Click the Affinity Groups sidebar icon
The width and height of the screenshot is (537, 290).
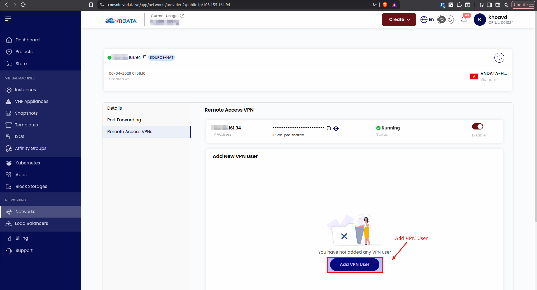(x=9, y=148)
